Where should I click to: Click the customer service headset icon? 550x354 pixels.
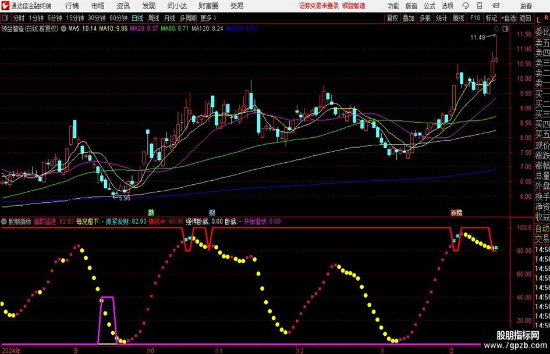click(x=466, y=6)
